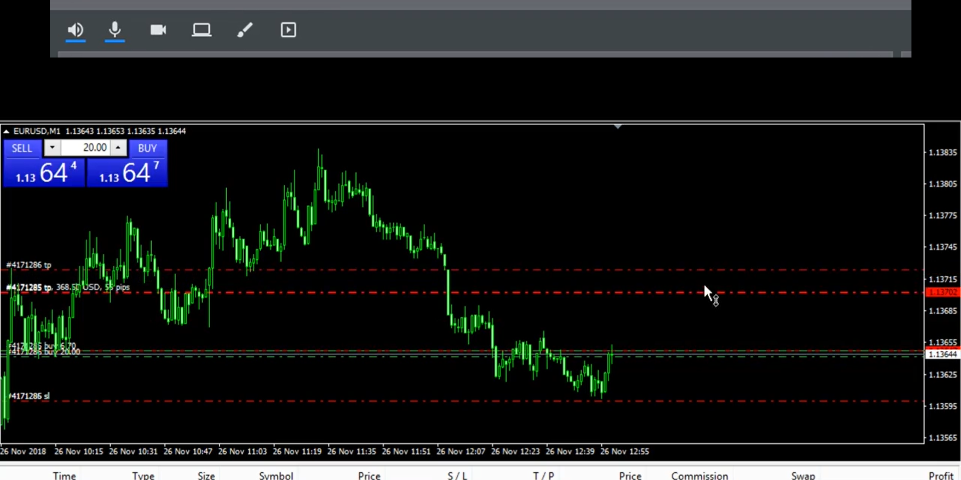Click the SELL price tile 1.13 64

click(x=44, y=172)
